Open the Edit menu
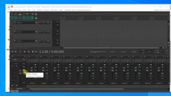This screenshot has width=171, height=96. 15,10
